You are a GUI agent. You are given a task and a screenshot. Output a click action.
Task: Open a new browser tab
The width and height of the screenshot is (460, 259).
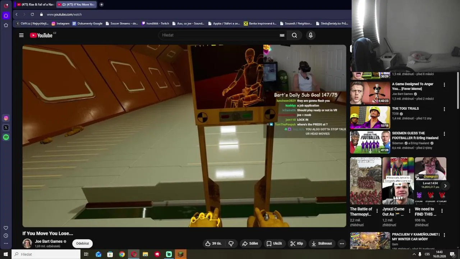pos(101,5)
